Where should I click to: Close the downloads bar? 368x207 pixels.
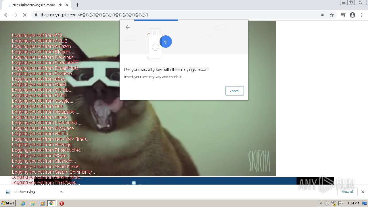coord(363,192)
